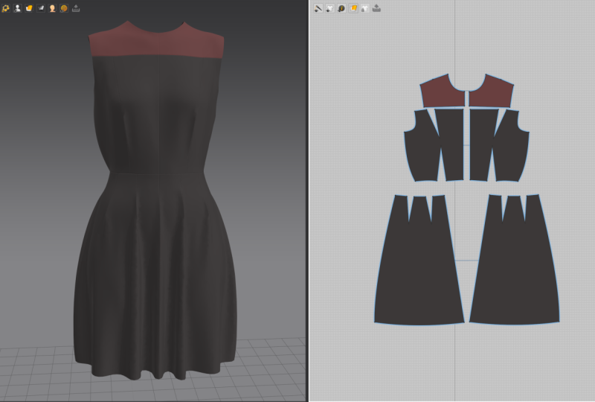The height and width of the screenshot is (402, 595).
Task: Select texture surface icon in 2D toolbar
Action: pos(353,8)
